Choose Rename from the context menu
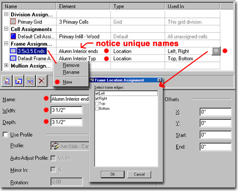The height and width of the screenshot is (191, 238). coord(71,72)
